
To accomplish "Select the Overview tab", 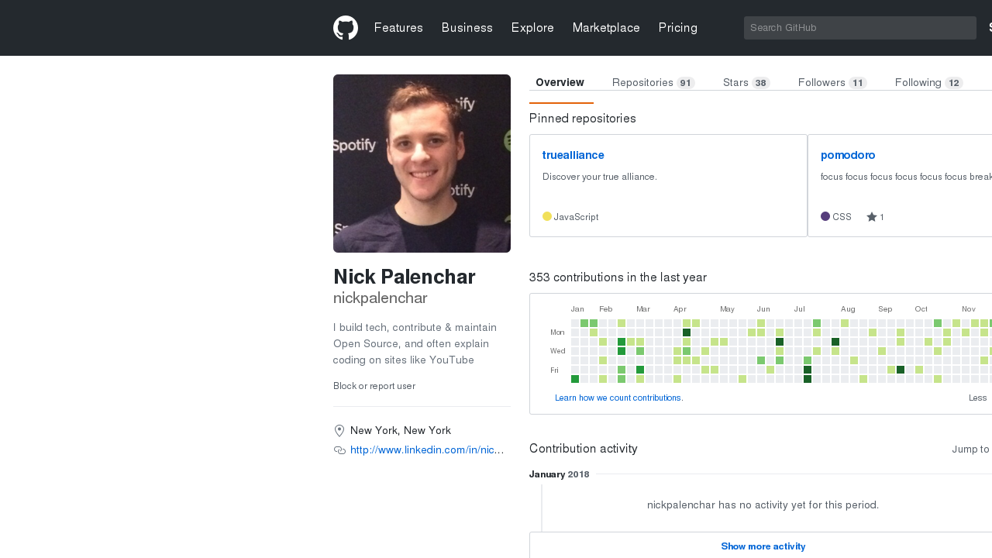I will (560, 83).
